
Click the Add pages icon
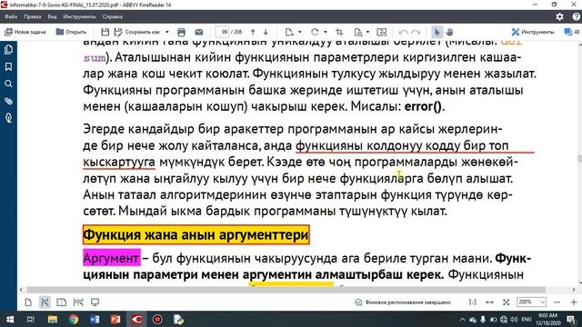click(289, 32)
